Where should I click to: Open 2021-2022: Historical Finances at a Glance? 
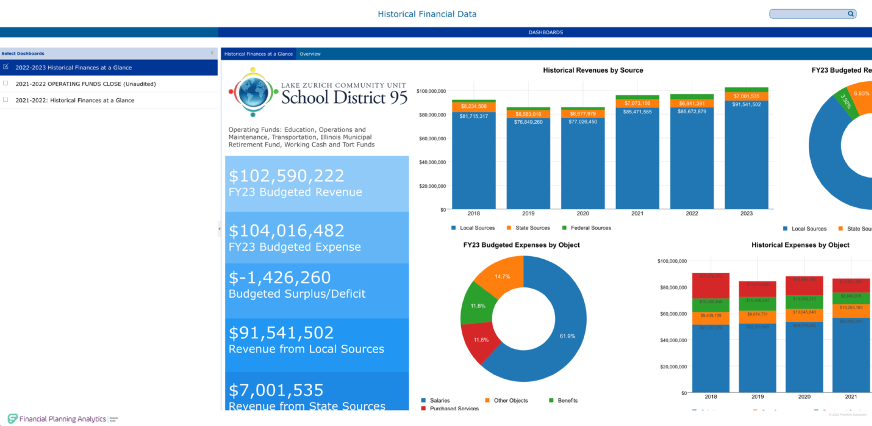pyautogui.click(x=109, y=100)
